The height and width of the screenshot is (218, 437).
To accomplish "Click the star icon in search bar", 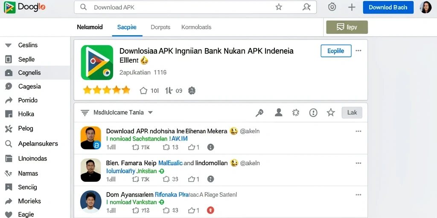I will coord(279,7).
